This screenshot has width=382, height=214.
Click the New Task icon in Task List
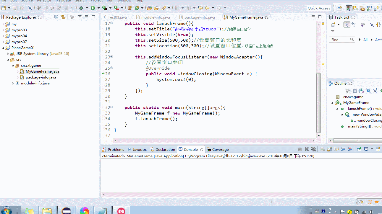[333, 25]
